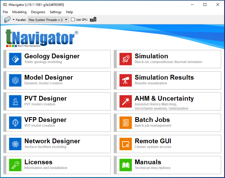Open the Help menu

tap(69, 12)
